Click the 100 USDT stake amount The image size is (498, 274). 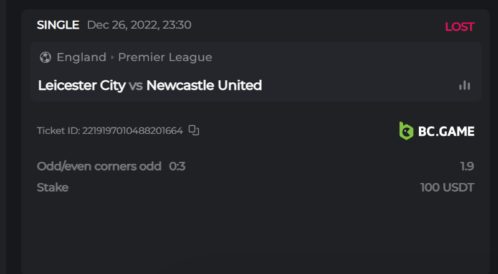coord(447,187)
